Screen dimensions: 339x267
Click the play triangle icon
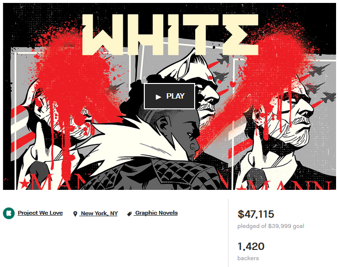click(158, 97)
